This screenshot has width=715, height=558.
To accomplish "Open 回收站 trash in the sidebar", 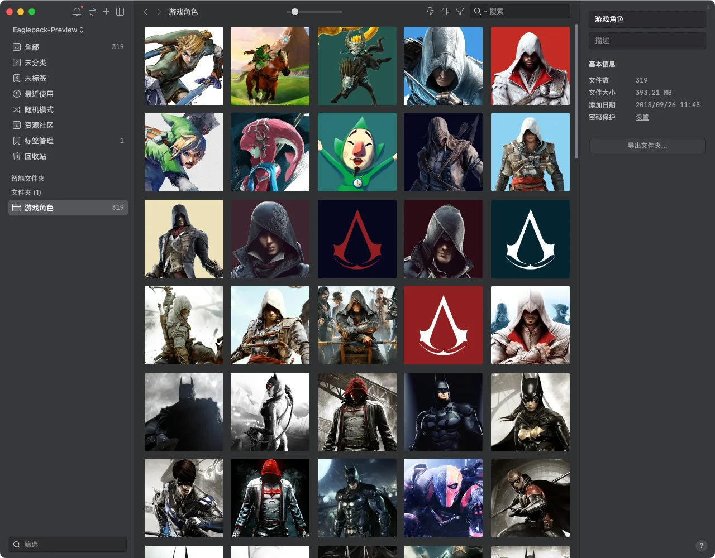I will 68,156.
